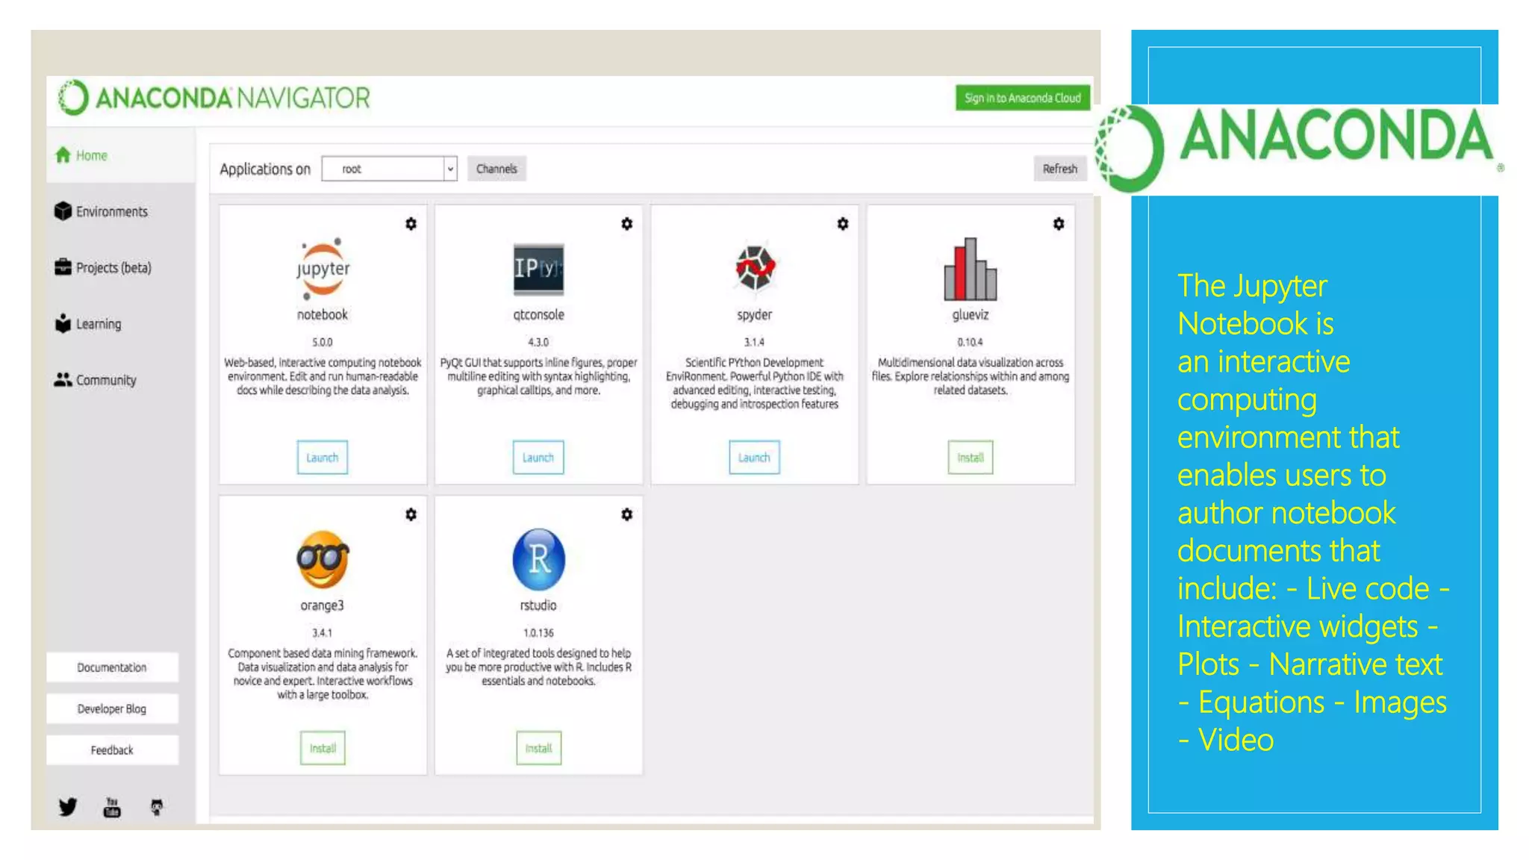Launch the Jupyter notebook
The height and width of the screenshot is (860, 1529).
coord(323,458)
